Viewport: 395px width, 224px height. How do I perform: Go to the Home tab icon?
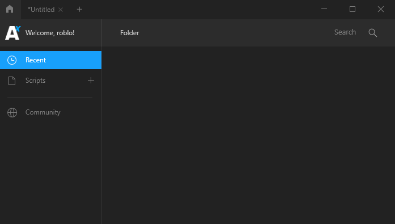(x=10, y=9)
